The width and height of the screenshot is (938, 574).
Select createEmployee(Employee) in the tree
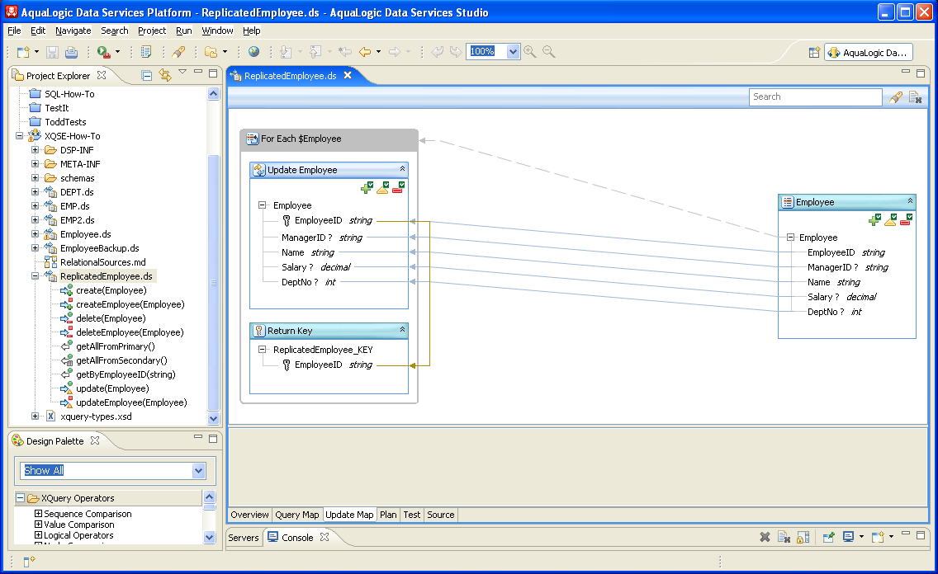[x=130, y=304]
